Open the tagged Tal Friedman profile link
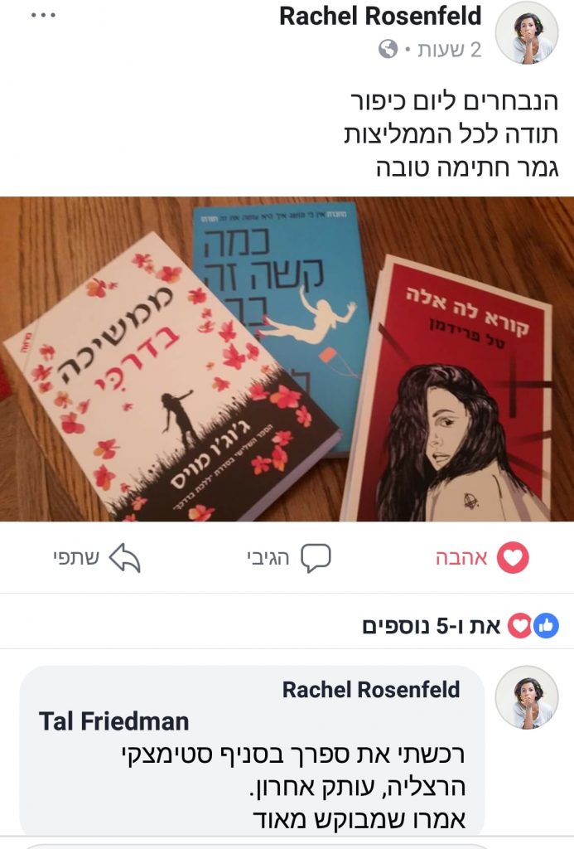Screen dimensions: 574x849 point(114,722)
